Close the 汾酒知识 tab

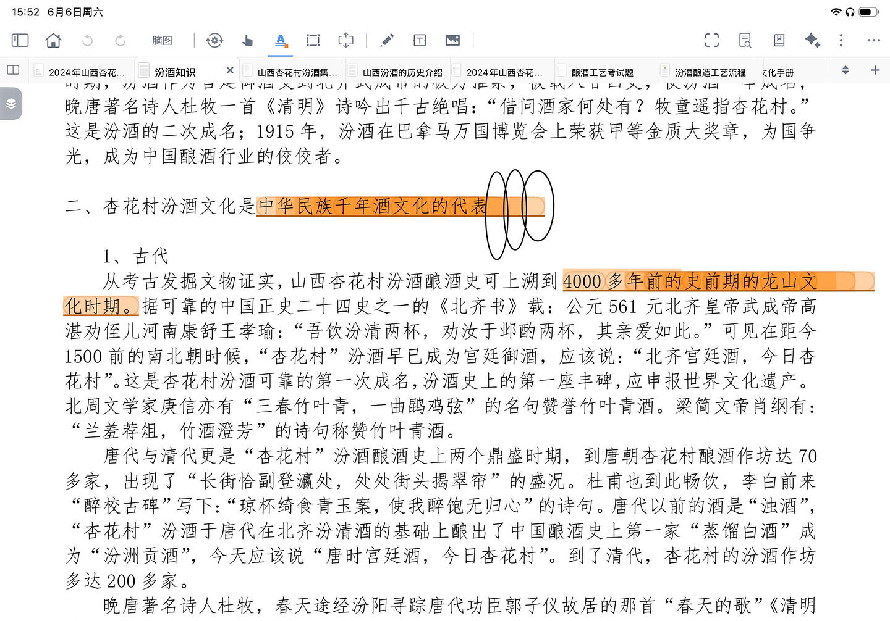230,70
